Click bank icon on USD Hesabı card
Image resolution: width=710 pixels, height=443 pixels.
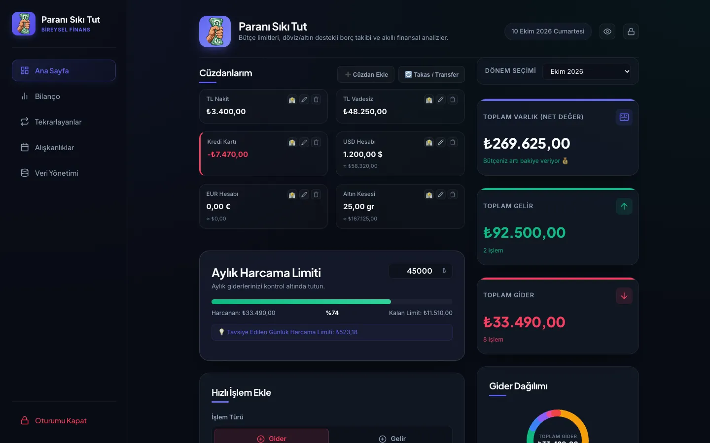pyautogui.click(x=429, y=142)
